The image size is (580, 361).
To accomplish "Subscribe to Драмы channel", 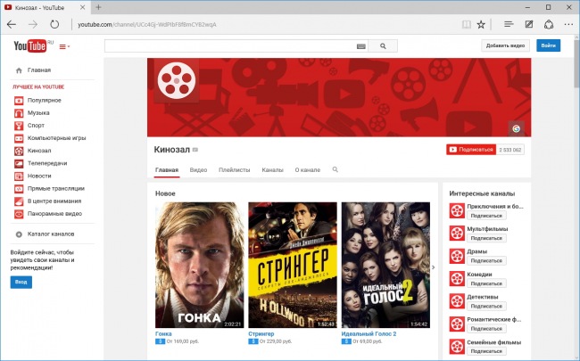I will tap(486, 260).
